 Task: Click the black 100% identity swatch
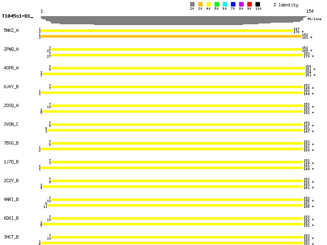click(x=258, y=4)
